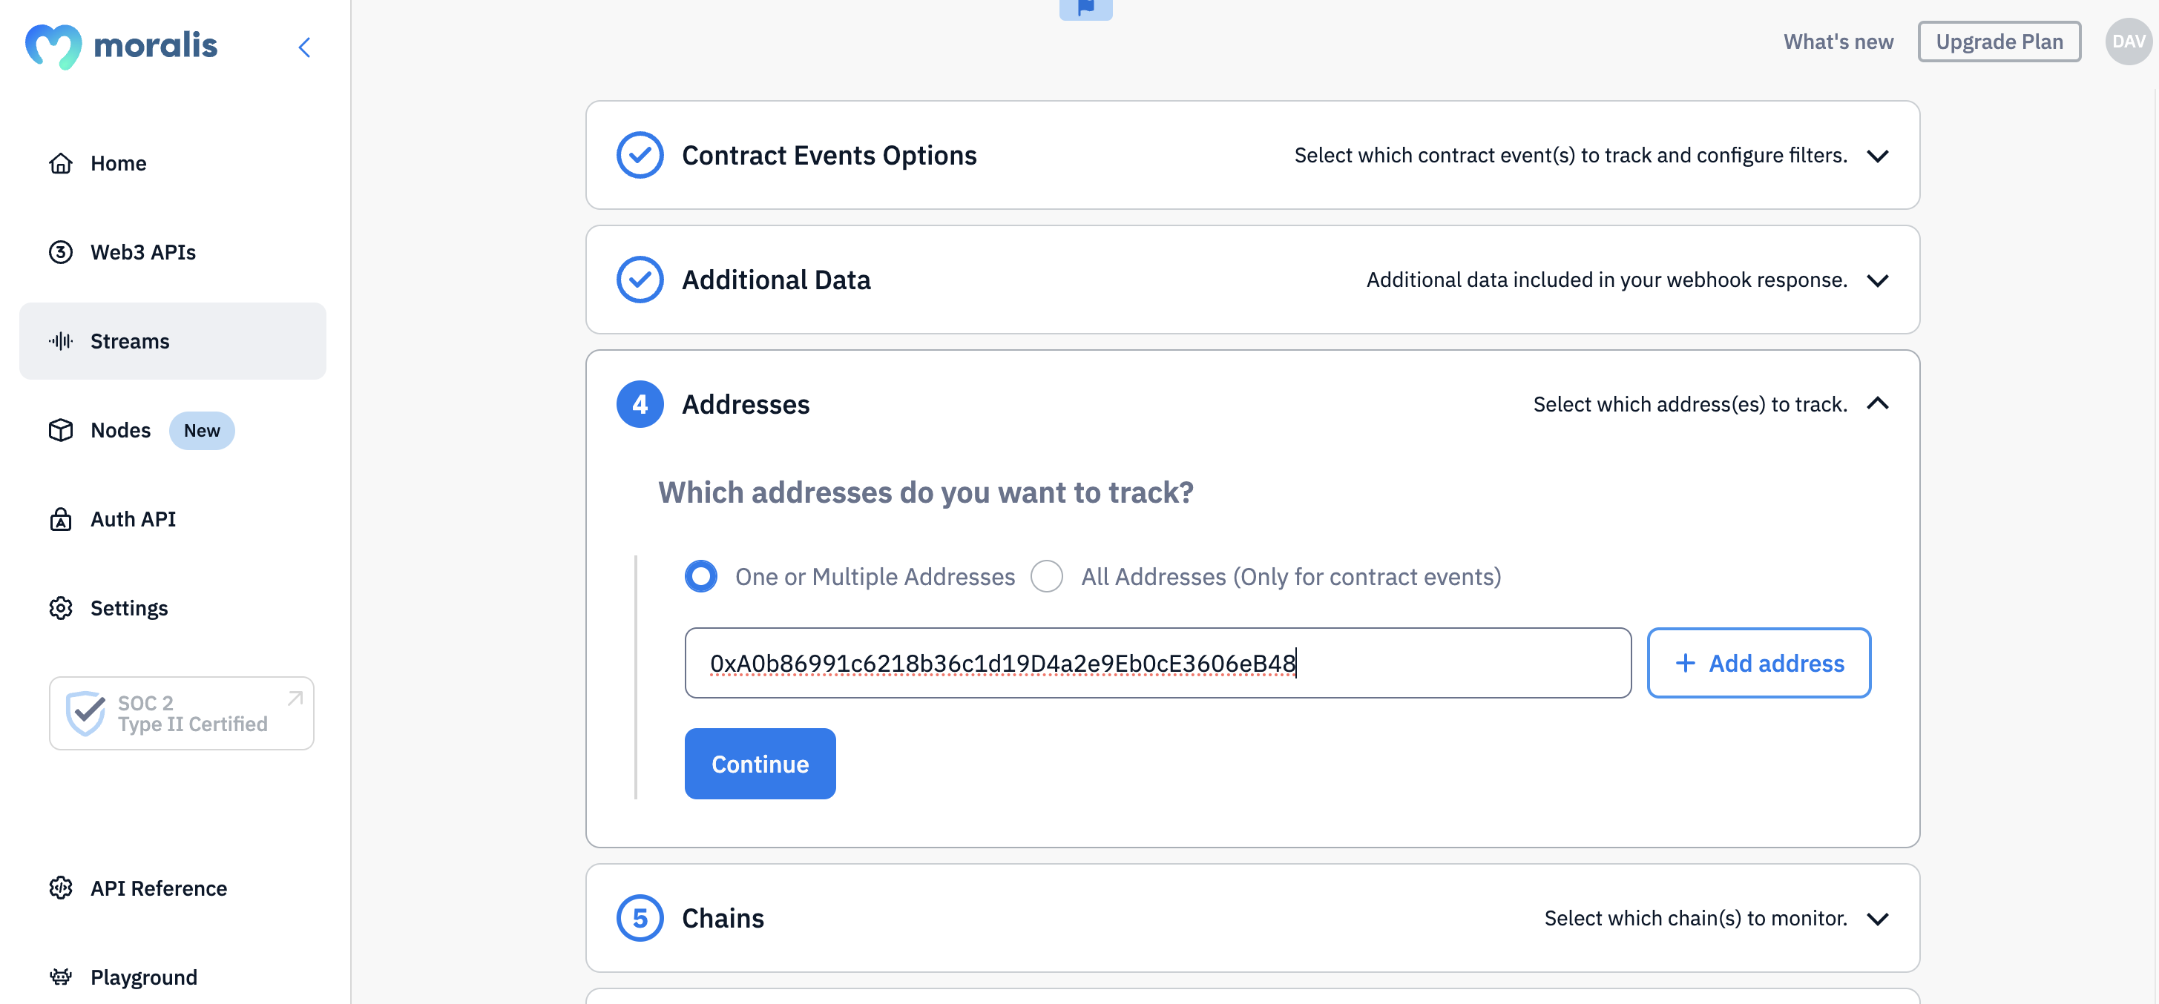
Task: Click the step 4 Addresses number badge
Action: coord(640,404)
